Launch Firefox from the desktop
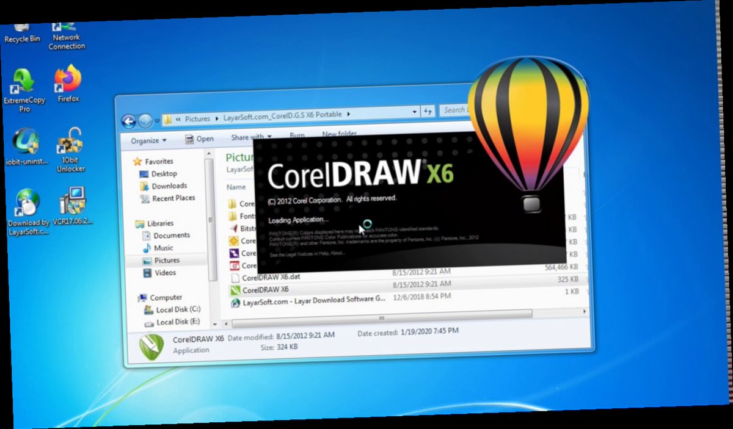Screen dimensions: 733x429 click(68, 84)
